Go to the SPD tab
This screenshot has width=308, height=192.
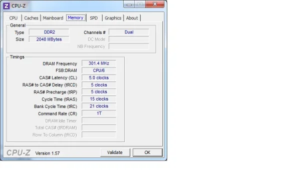coord(94,18)
